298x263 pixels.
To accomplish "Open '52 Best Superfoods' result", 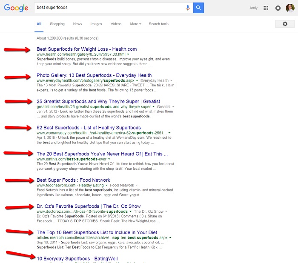I will click(x=89, y=128).
